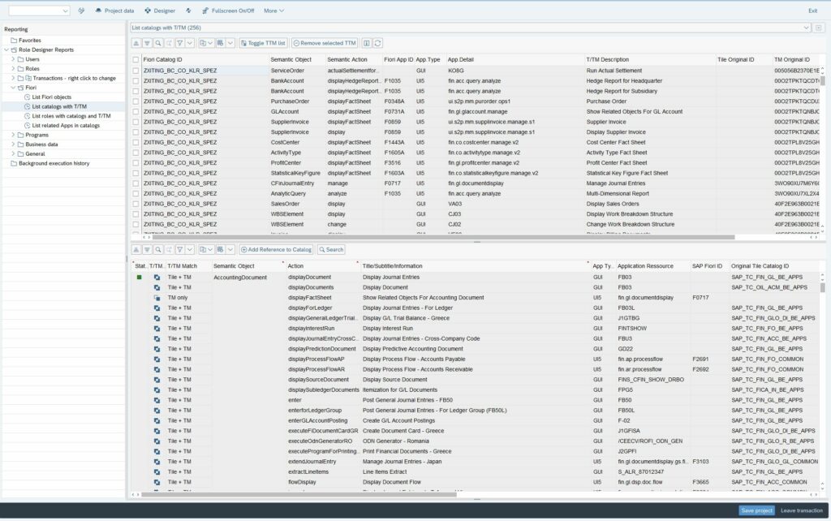Select List roles with catalogs and T/TM

tap(71, 116)
